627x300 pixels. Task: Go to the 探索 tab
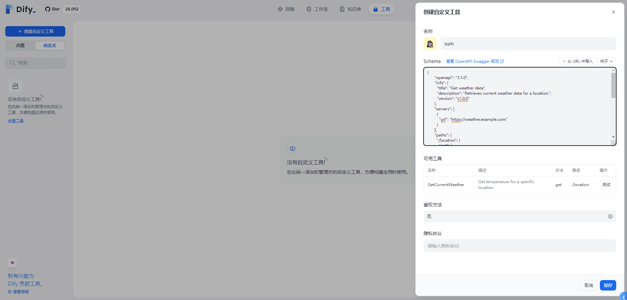point(286,9)
